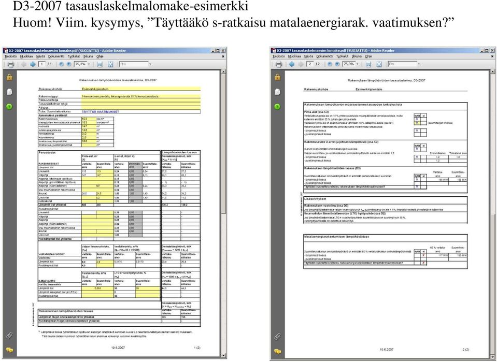Viewport: 497px width, 362px height.
Task: Click the 'Lisäselvitykset' heading on page 2
Action: (315, 199)
